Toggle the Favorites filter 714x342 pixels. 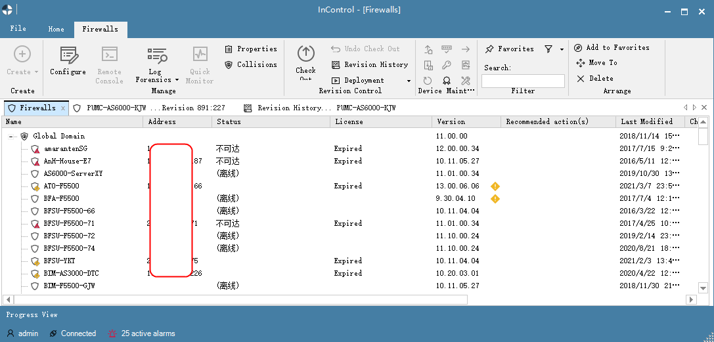coord(510,49)
